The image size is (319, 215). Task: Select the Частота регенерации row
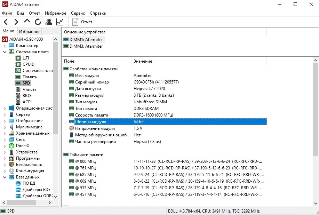click(x=168, y=142)
